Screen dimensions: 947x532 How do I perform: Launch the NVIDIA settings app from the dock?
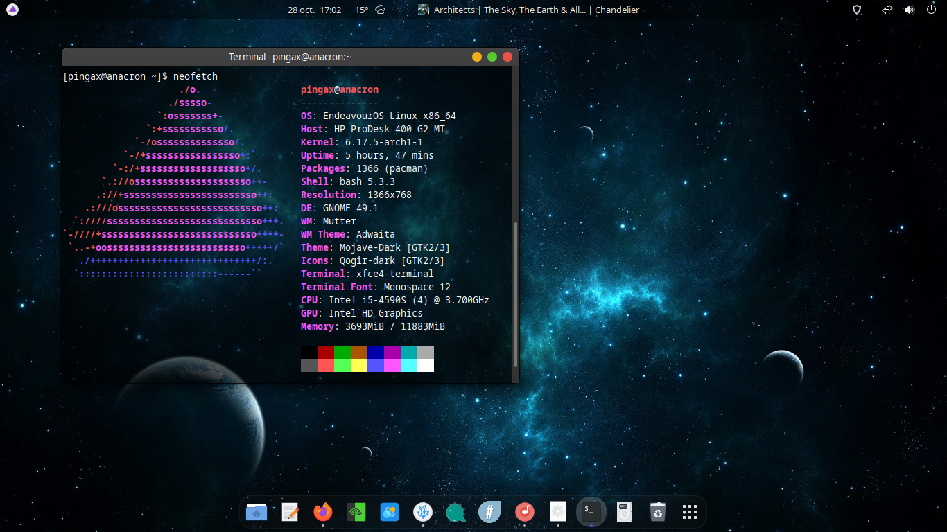(356, 512)
